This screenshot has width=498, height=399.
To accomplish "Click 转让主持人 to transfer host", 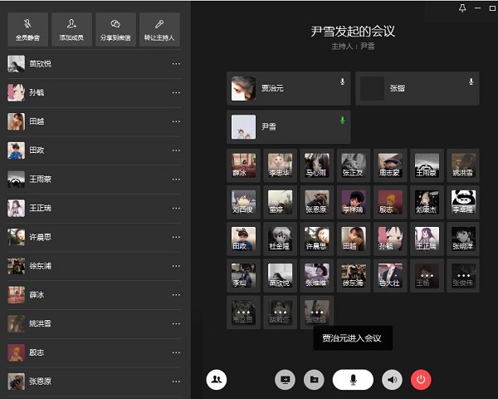I will pyautogui.click(x=159, y=30).
